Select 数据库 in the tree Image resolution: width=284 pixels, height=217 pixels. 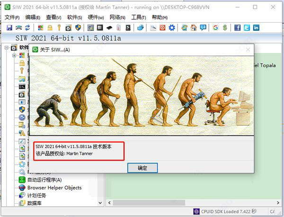tap(35, 203)
